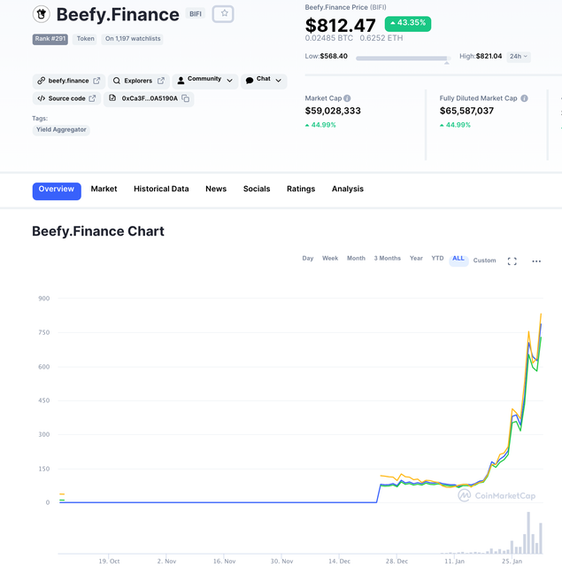Click the Yield Aggregator tag
The height and width of the screenshot is (567, 562).
coord(61,129)
